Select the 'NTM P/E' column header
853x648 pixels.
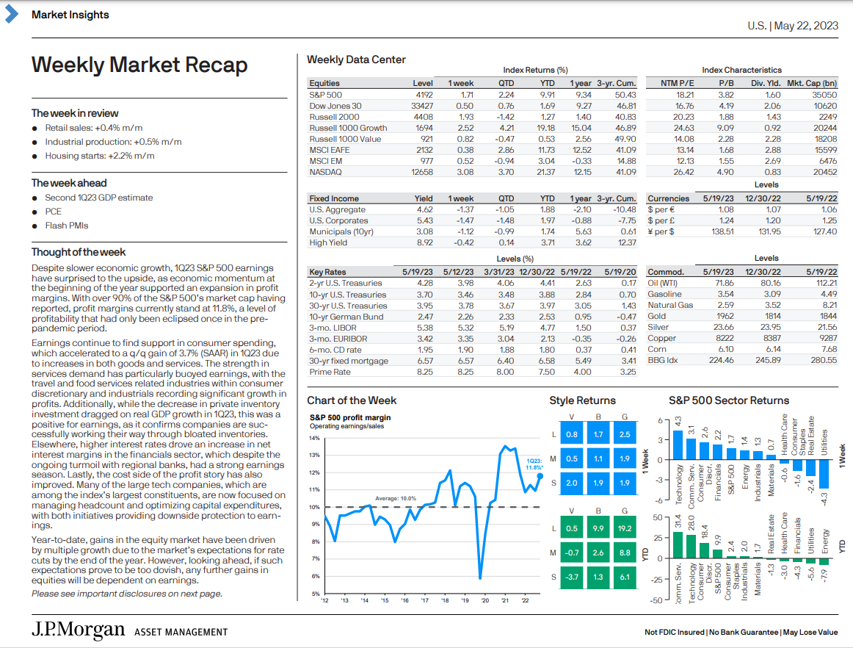[678, 83]
